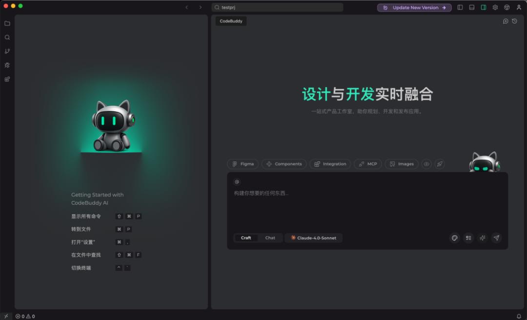Click the testprj search bar
527x320 pixels.
(277, 7)
